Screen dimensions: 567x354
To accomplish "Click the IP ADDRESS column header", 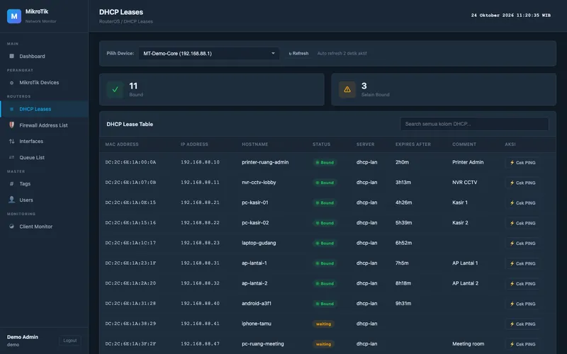I will (x=194, y=144).
